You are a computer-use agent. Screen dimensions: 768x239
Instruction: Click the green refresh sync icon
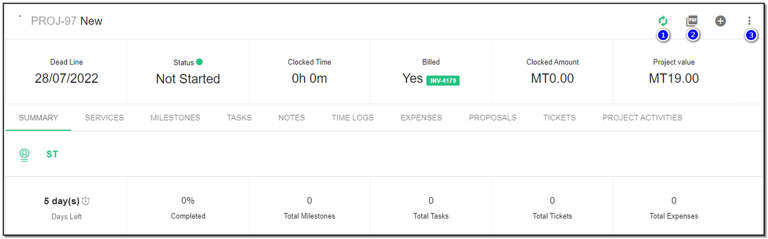(662, 21)
